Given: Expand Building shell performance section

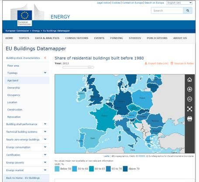Looking at the screenshot, I should coord(45,124).
